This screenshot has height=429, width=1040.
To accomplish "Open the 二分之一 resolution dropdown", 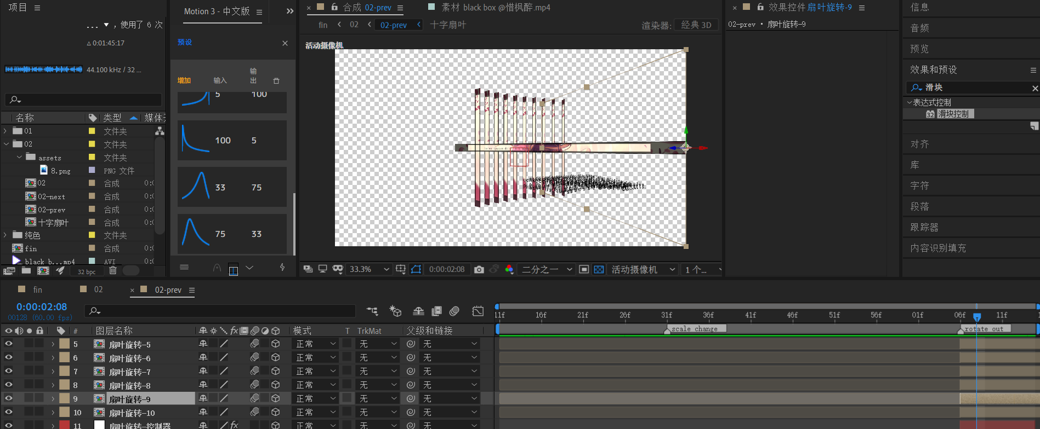I will pyautogui.click(x=547, y=269).
